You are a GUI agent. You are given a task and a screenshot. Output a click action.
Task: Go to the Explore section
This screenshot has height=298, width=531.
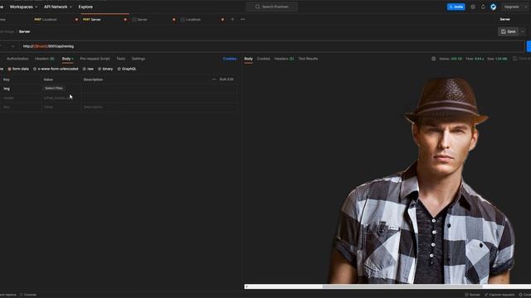click(x=85, y=7)
